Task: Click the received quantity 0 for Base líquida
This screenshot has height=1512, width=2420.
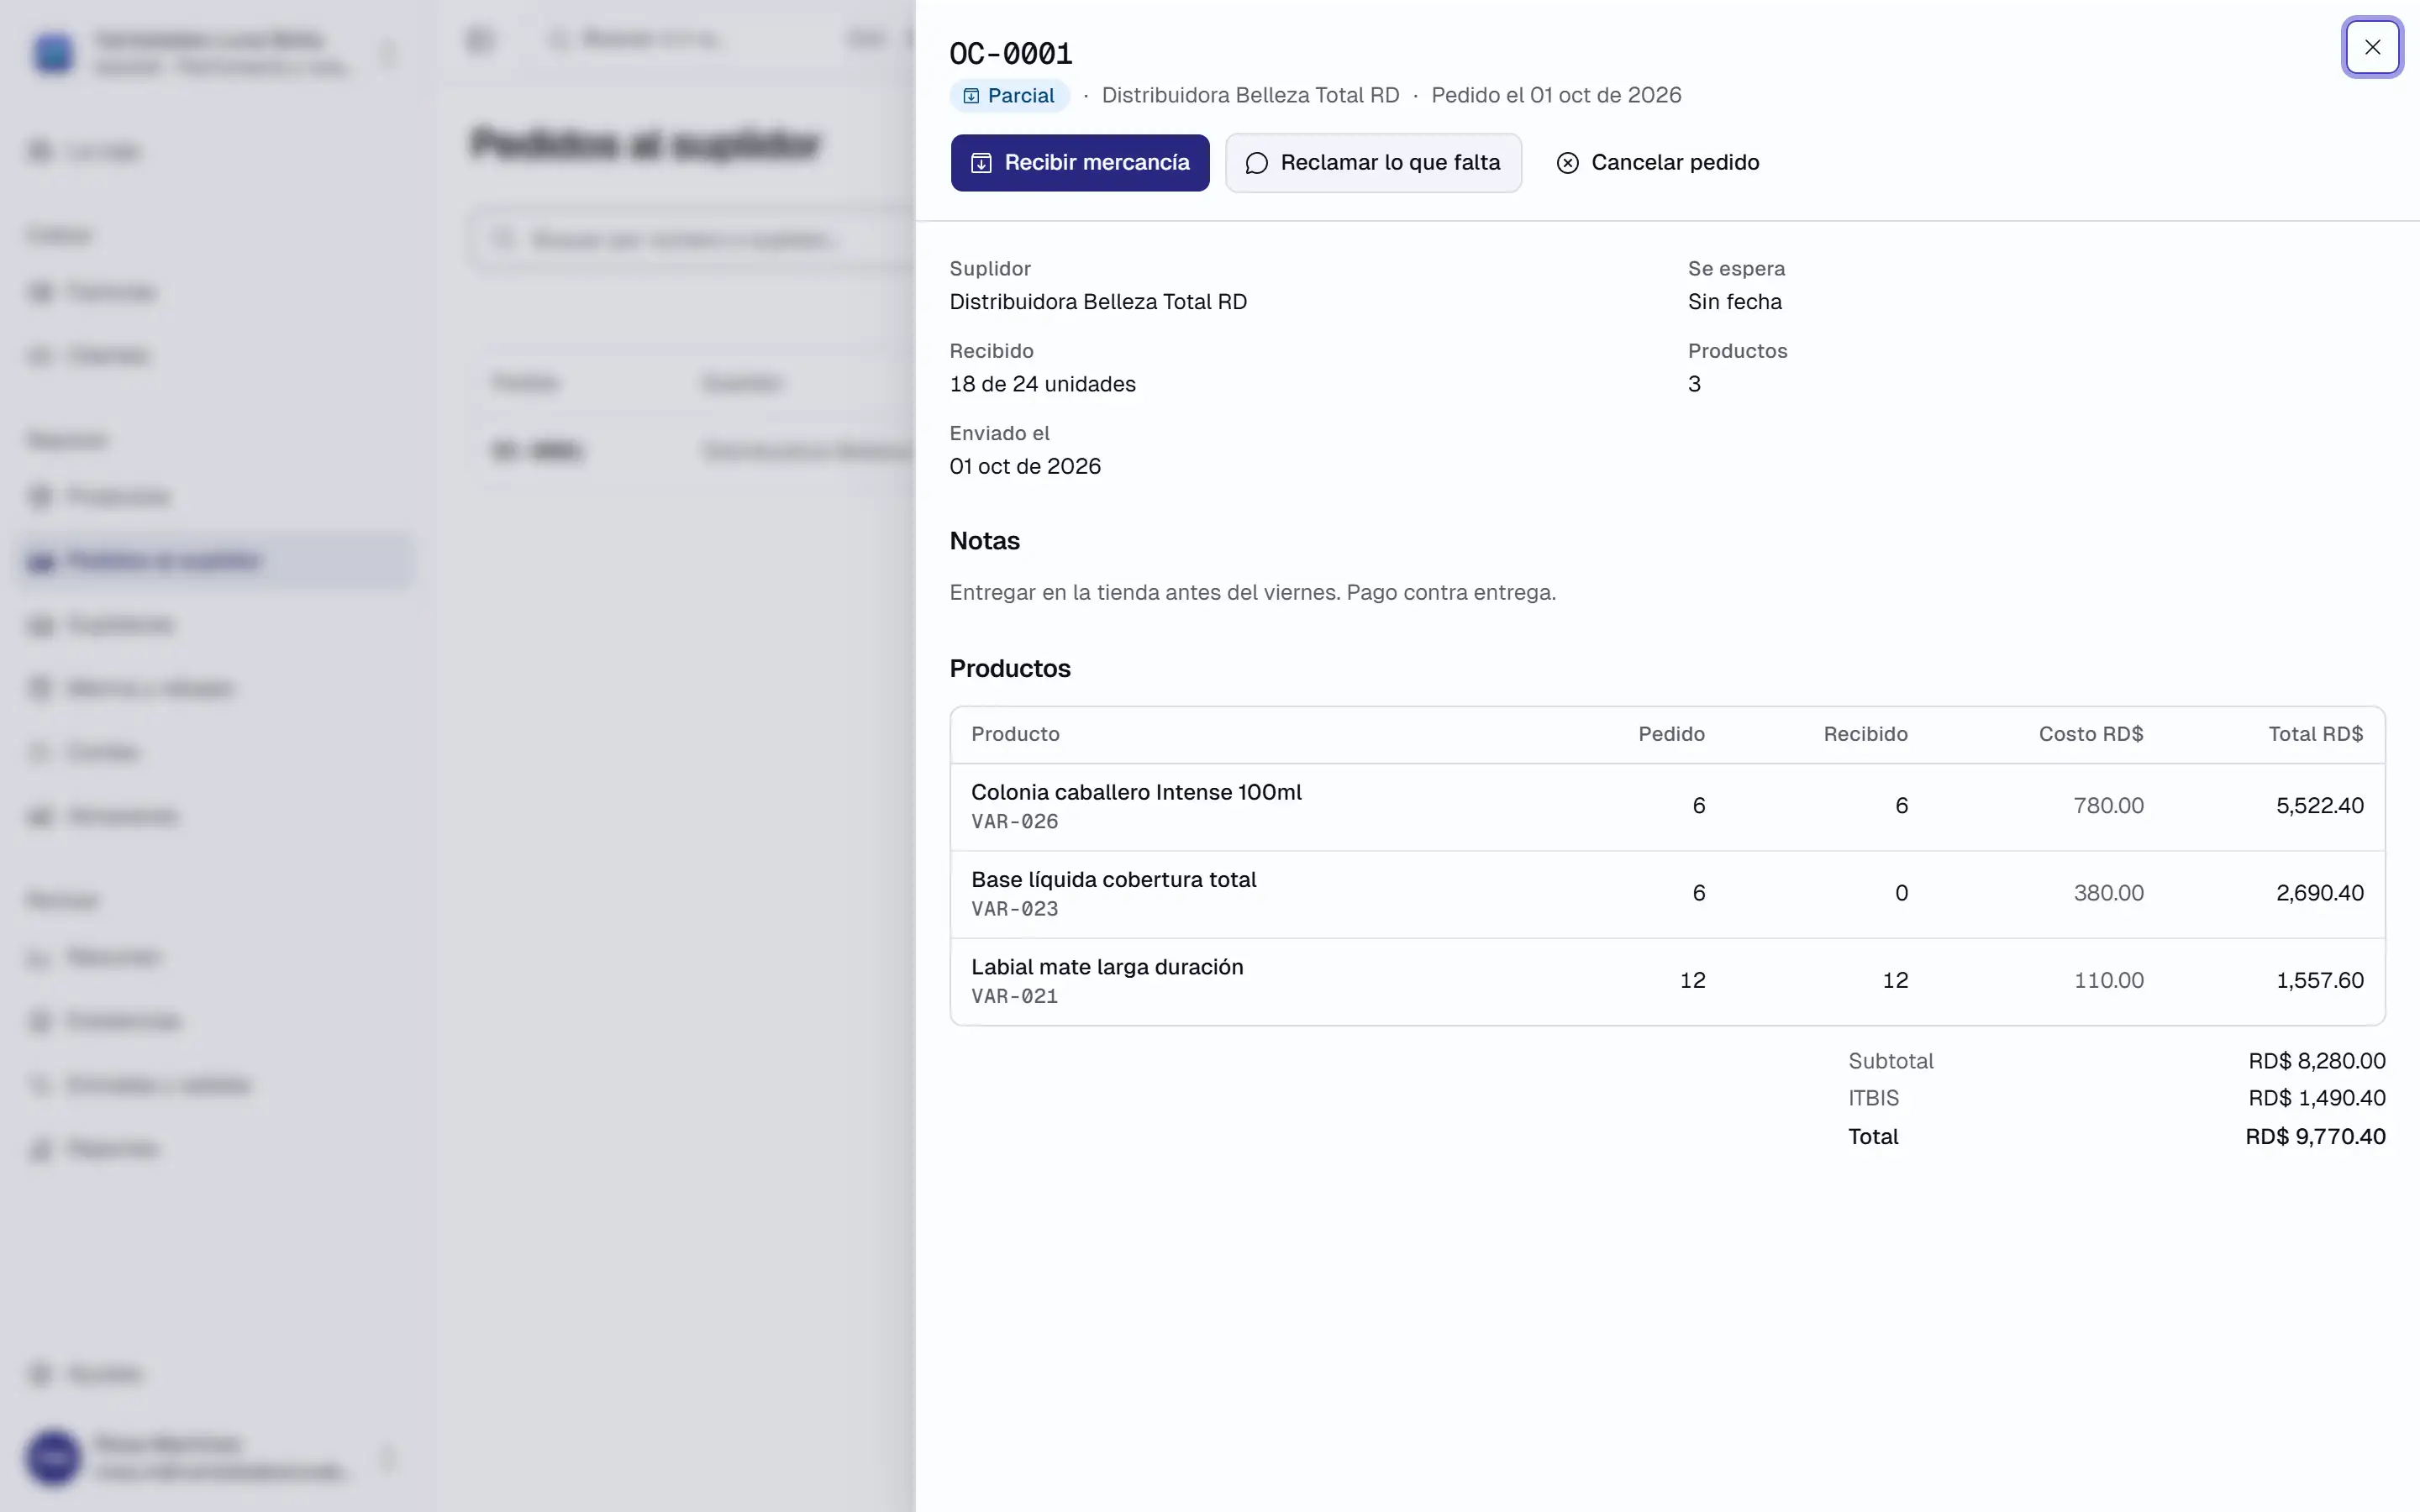Action: click(1901, 893)
